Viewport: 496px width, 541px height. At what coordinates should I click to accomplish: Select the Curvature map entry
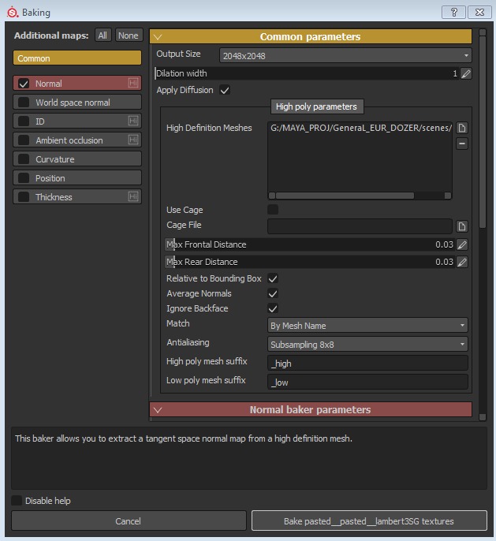coord(77,159)
